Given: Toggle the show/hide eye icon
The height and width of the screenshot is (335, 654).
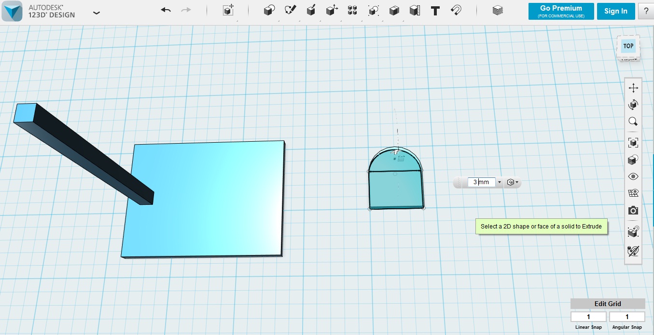Looking at the screenshot, I should (x=633, y=176).
